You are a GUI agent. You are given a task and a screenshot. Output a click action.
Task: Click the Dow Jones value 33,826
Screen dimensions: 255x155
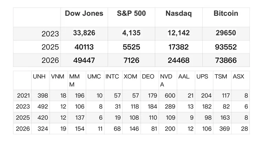pos(84,33)
